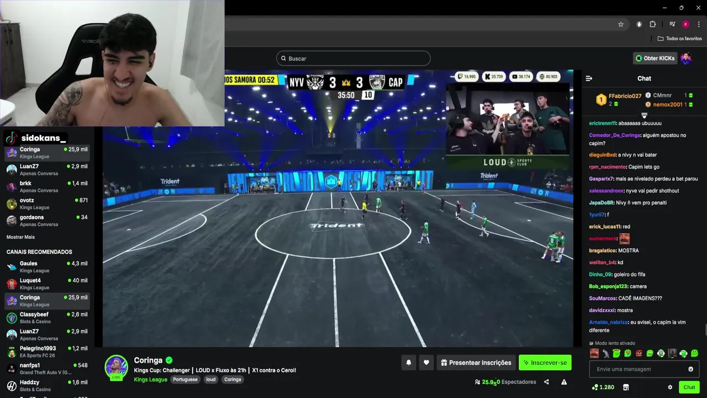
Task: Open brkk channel in the sidebar
Action: click(x=47, y=187)
